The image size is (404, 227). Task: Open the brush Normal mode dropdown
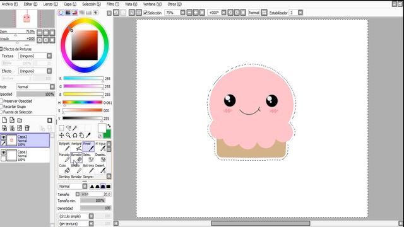coord(73,187)
